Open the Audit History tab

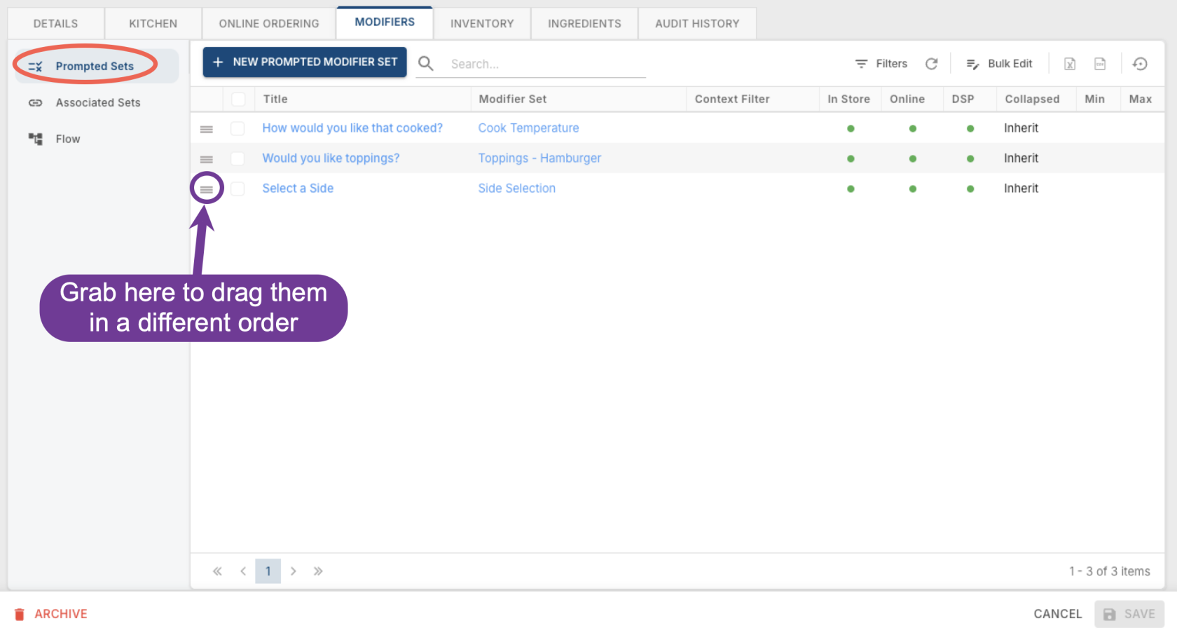click(x=697, y=24)
